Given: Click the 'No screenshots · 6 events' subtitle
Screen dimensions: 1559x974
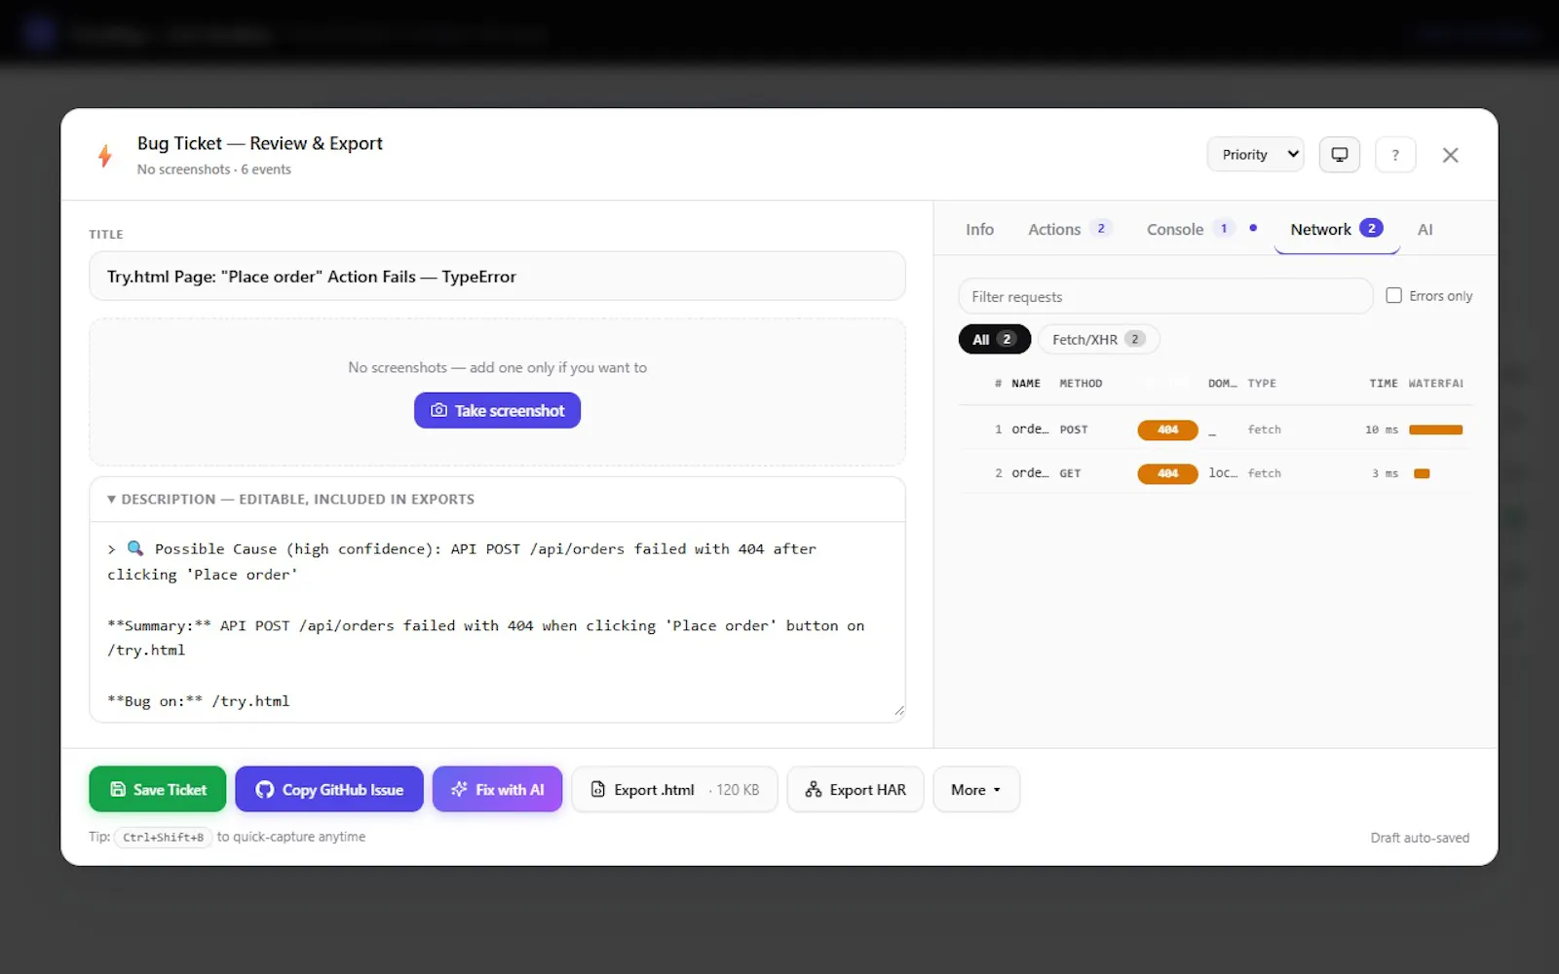Looking at the screenshot, I should (x=214, y=169).
